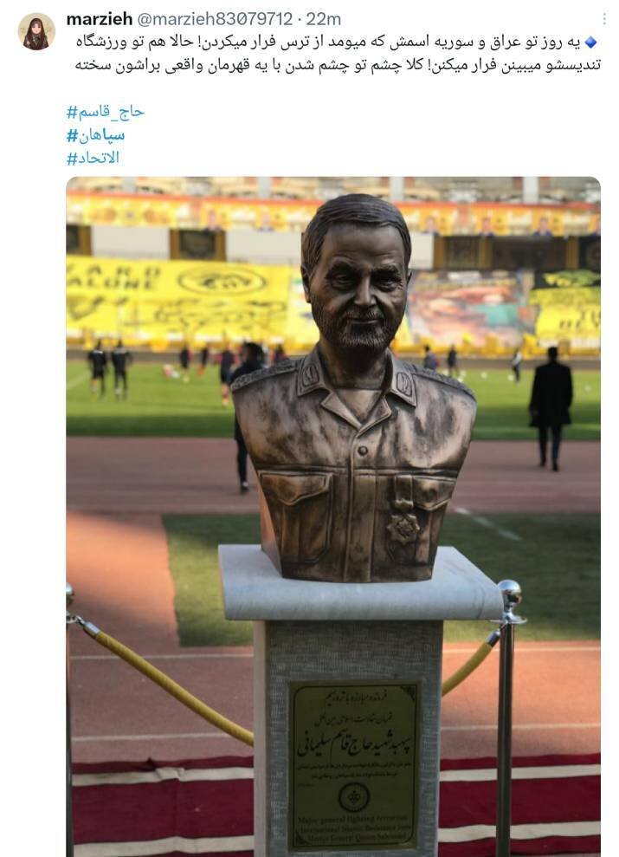Open the #الاتحاد hashtag
The height and width of the screenshot is (857, 619).
click(93, 158)
